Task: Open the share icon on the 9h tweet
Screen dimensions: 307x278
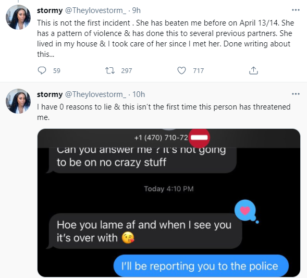Action: pyautogui.click(x=253, y=70)
